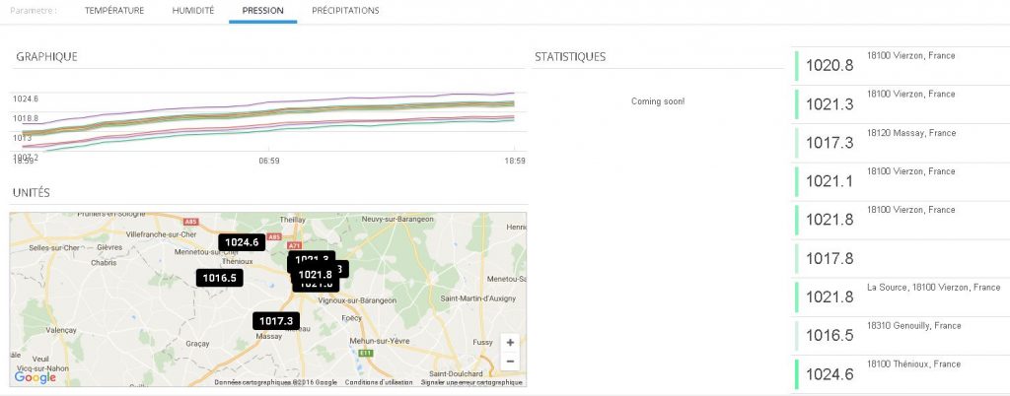
Task: Click Signaler une erreur cartographique link
Action: [x=470, y=382]
